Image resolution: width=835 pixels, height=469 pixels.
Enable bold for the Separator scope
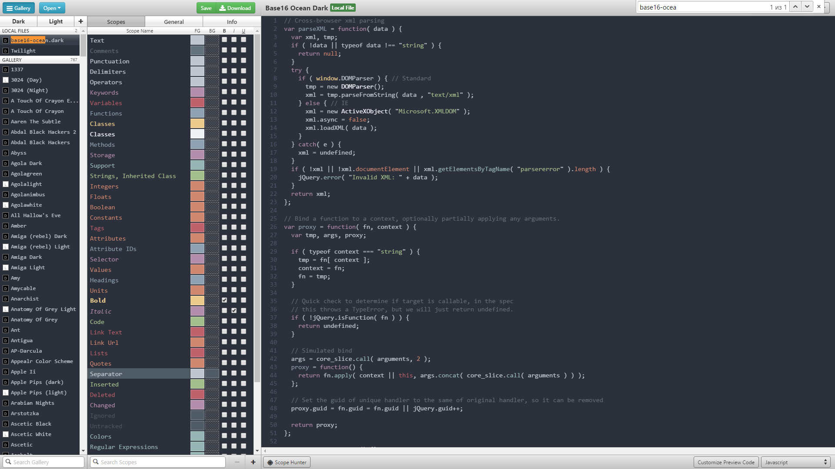point(224,373)
